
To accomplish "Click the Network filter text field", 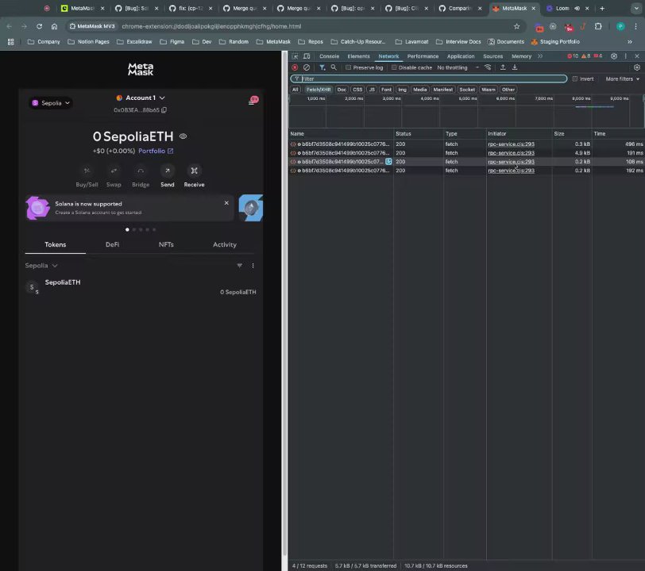I will point(429,79).
